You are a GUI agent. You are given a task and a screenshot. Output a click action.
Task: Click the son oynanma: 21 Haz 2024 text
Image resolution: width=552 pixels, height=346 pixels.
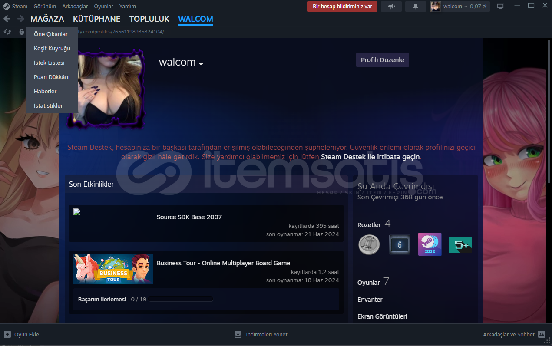pos(303,234)
